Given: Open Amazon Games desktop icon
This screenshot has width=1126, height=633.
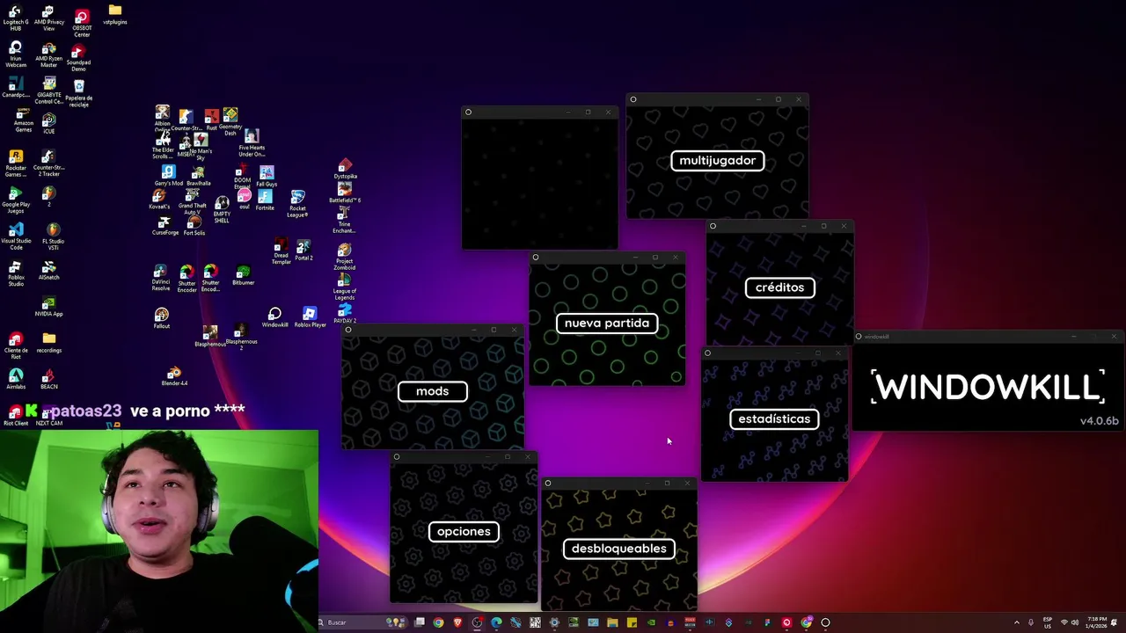Looking at the screenshot, I should [x=23, y=120].
